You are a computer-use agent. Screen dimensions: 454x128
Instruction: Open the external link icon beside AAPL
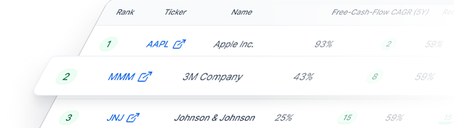179,44
